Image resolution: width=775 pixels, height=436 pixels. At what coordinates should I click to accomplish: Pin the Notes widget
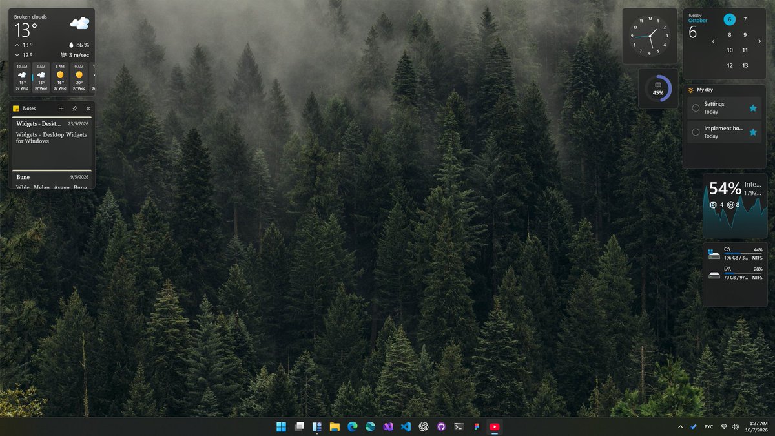point(75,109)
